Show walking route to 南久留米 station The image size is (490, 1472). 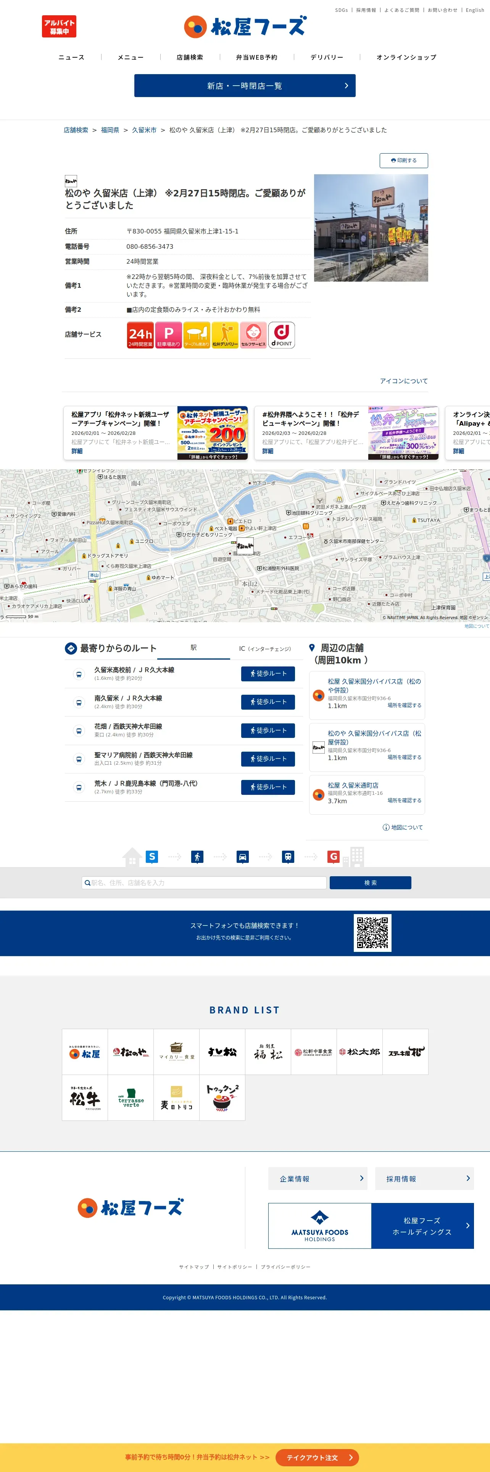tap(268, 702)
